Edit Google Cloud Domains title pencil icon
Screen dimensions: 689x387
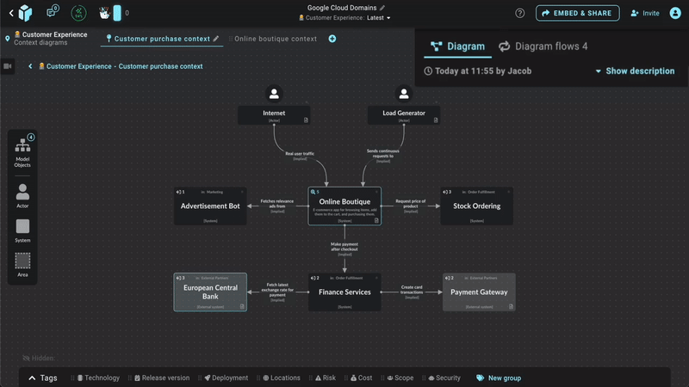(382, 8)
